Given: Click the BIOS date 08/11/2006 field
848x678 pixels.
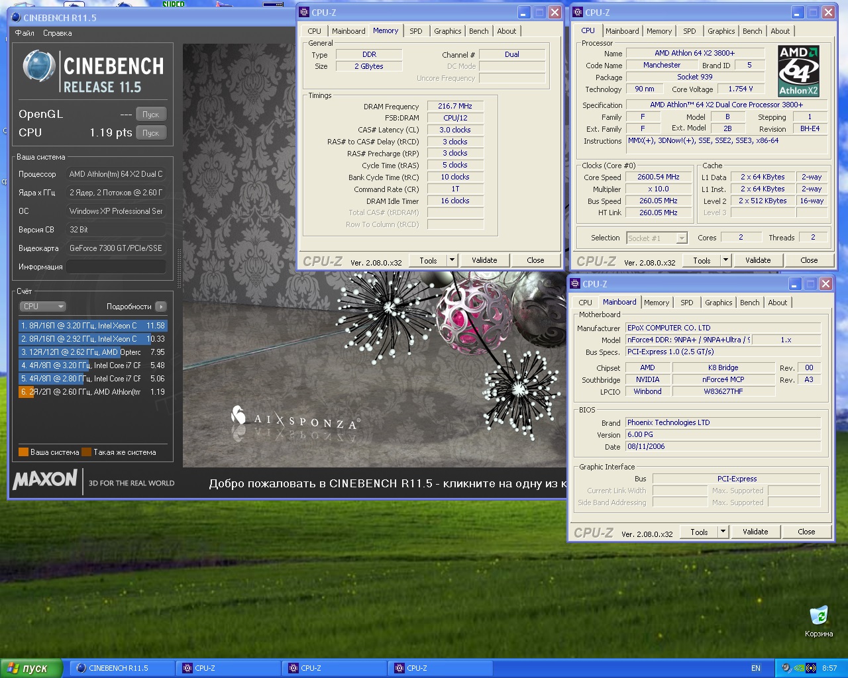Looking at the screenshot, I should pos(723,447).
